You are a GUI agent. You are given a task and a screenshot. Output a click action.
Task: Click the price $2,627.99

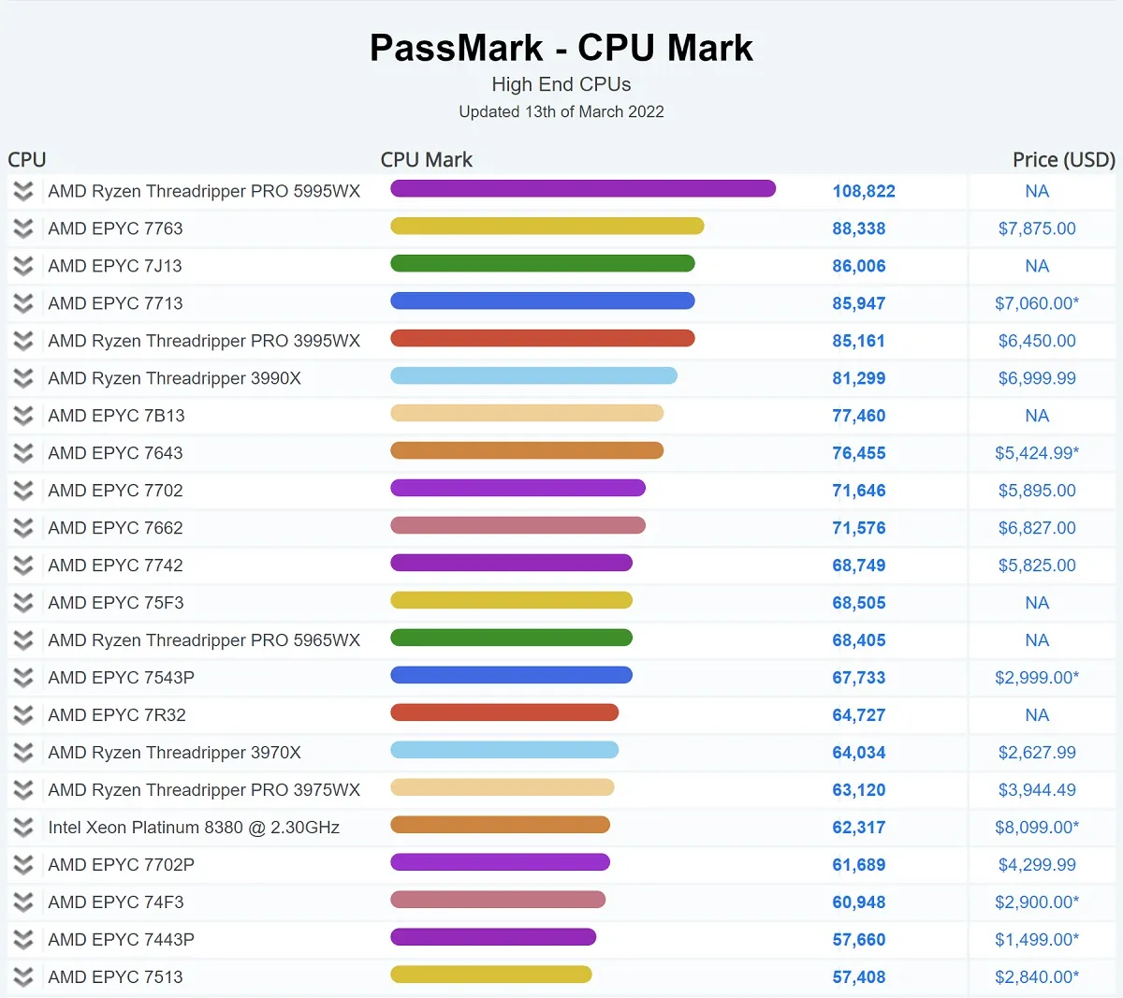pos(1037,753)
